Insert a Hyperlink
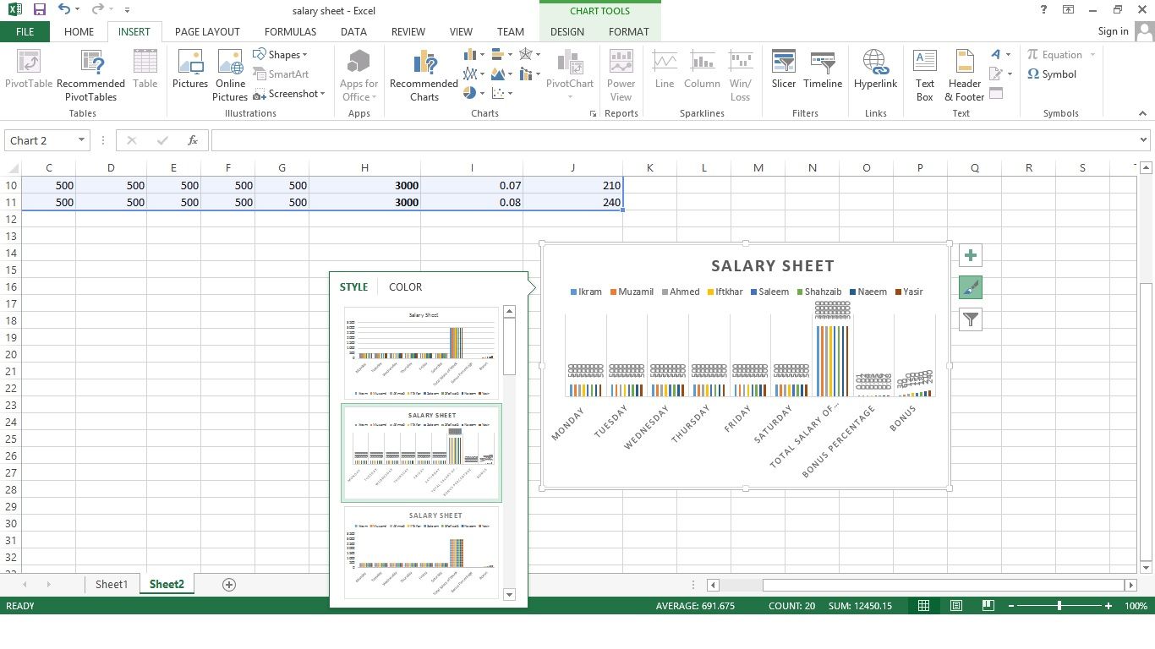 tap(875, 69)
